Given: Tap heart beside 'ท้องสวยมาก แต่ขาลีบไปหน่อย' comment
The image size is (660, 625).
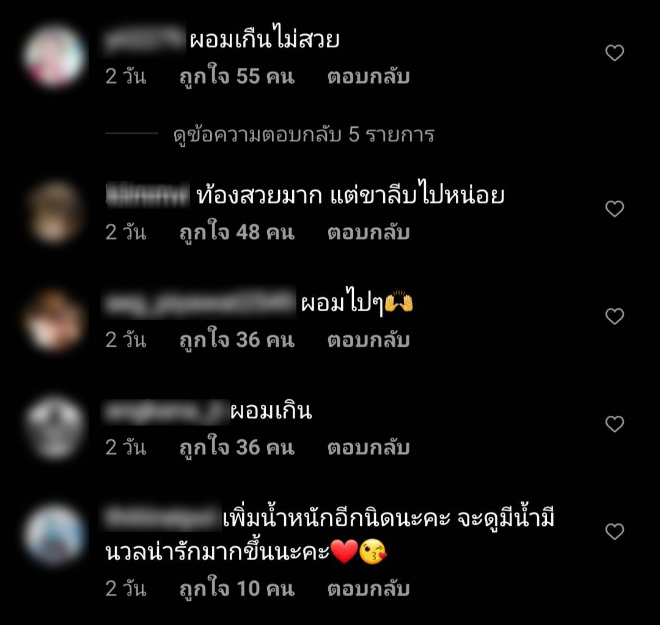Looking at the screenshot, I should (615, 209).
